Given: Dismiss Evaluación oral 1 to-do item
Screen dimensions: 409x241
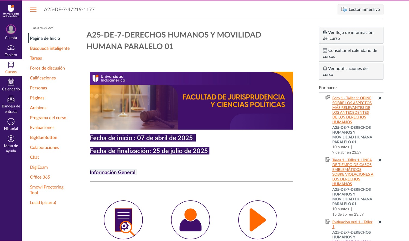Looking at the screenshot, I should pyautogui.click(x=380, y=222).
